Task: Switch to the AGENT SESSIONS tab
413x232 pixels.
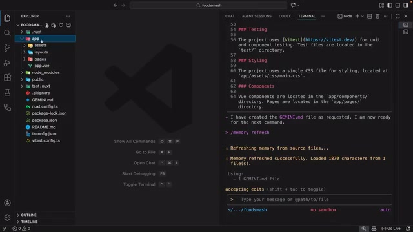Action: point(257,16)
